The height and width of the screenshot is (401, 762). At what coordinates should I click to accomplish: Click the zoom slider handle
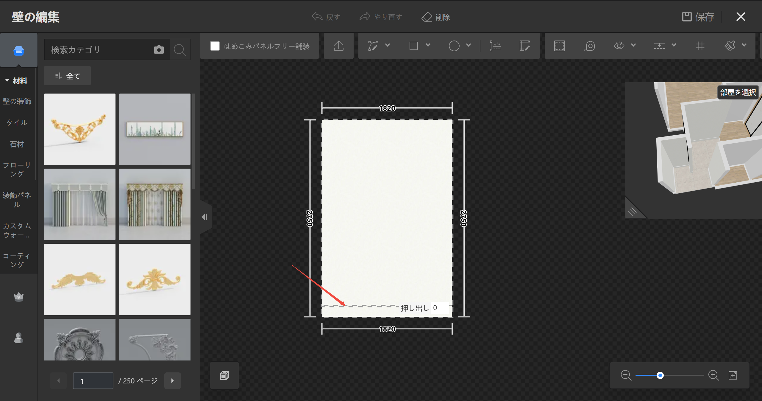coord(660,375)
